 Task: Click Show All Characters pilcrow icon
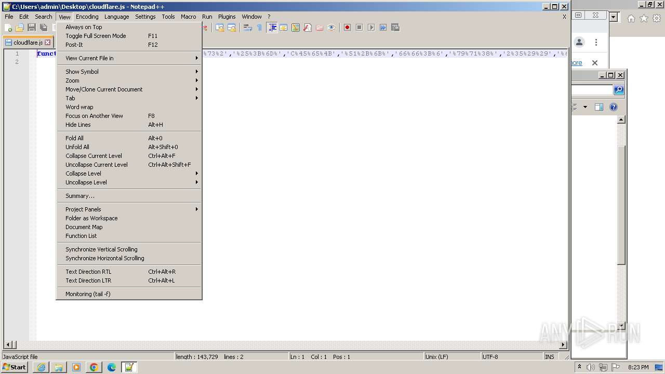259,28
